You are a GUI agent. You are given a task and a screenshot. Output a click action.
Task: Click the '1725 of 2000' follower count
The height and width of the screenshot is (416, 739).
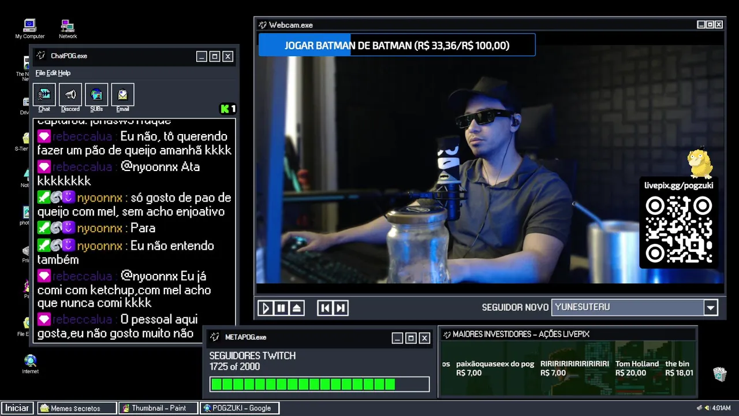pos(234,366)
